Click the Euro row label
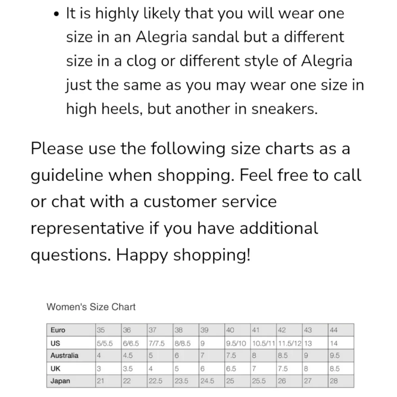This screenshot has width=397, height=397. [58, 330]
